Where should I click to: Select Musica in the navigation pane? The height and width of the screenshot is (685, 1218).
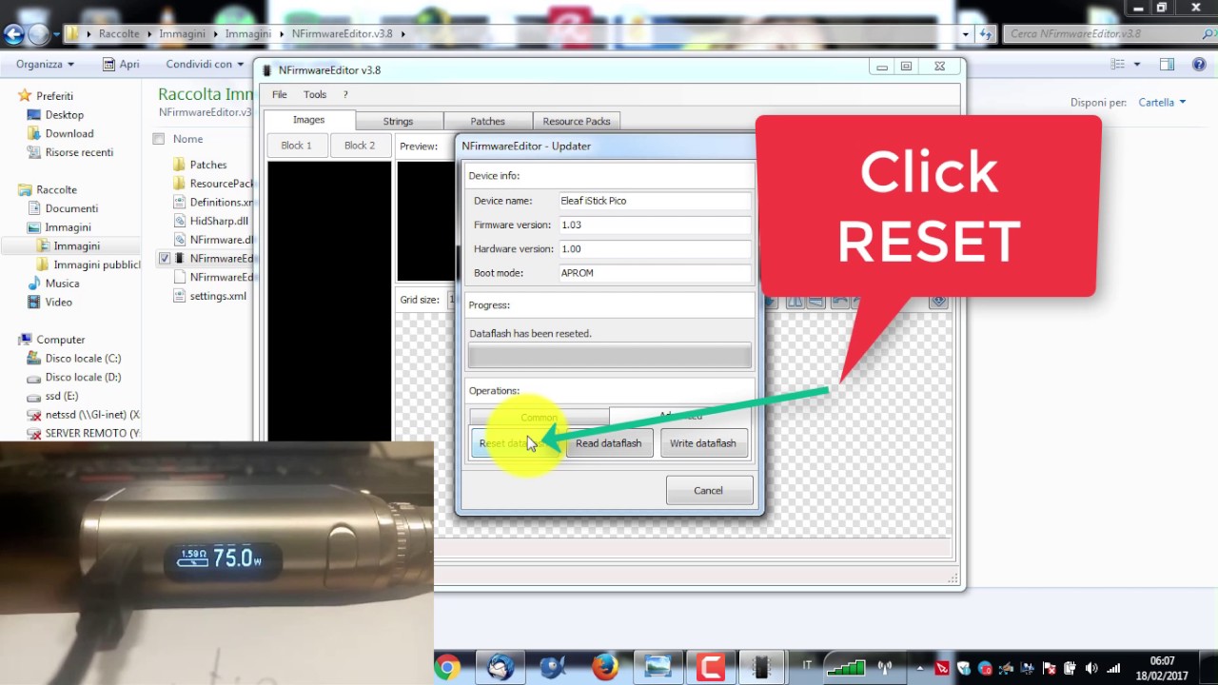click(62, 284)
